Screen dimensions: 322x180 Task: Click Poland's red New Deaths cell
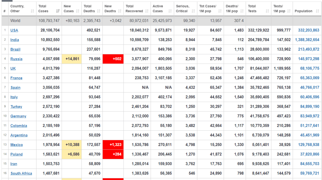113,154
